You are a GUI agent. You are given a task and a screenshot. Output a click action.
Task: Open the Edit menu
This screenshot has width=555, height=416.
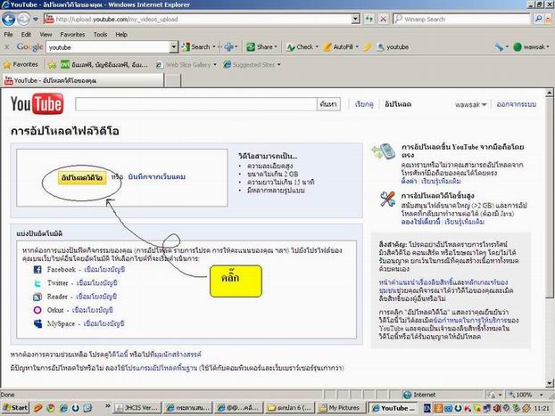26,34
